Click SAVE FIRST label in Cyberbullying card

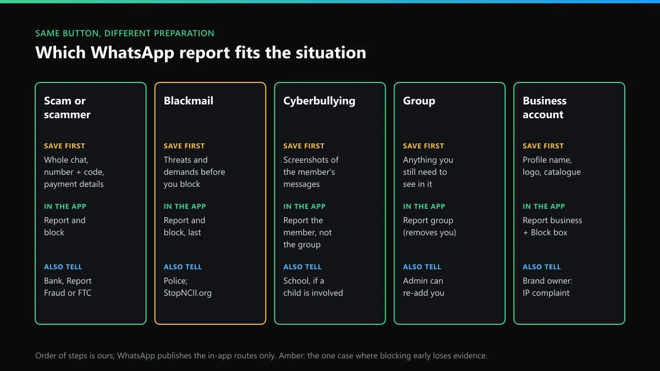click(x=304, y=146)
